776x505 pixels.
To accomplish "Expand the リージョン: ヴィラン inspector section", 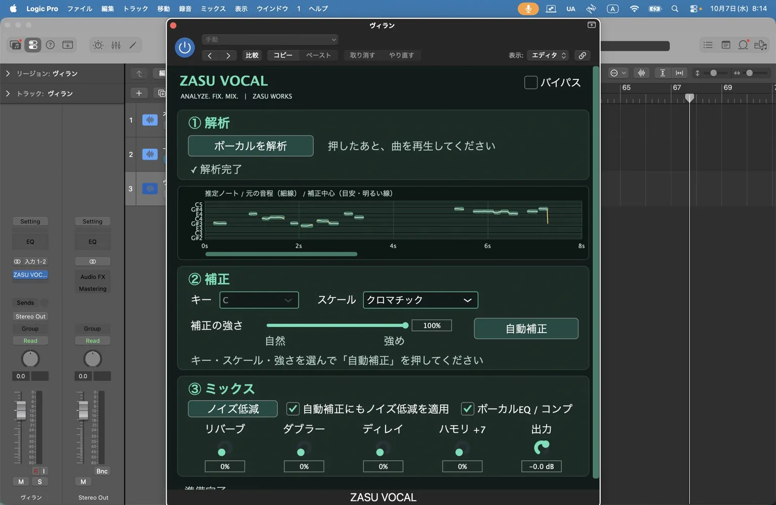I will click(x=8, y=73).
